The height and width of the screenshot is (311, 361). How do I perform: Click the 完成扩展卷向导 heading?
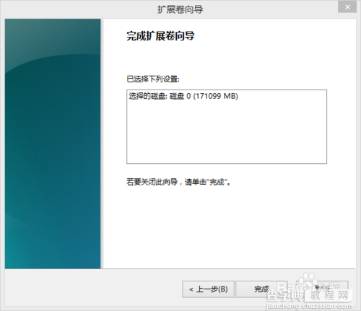(160, 36)
